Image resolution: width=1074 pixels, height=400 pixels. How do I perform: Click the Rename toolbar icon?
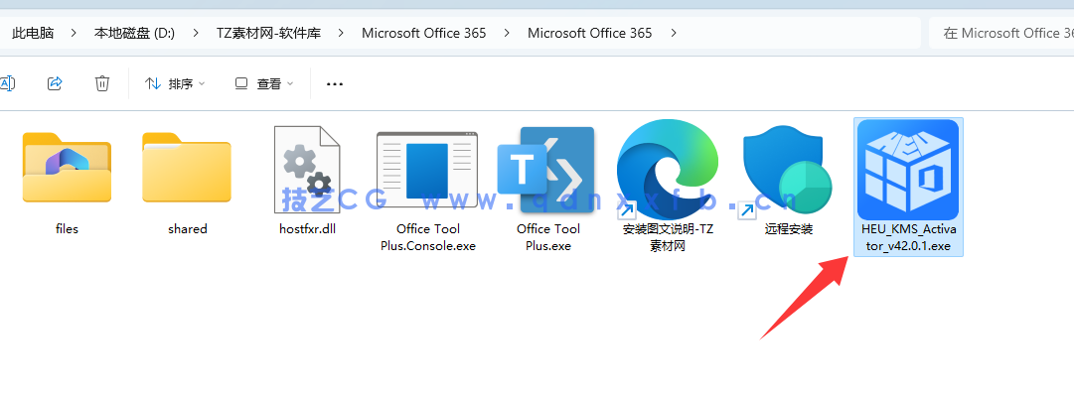pyautogui.click(x=7, y=83)
